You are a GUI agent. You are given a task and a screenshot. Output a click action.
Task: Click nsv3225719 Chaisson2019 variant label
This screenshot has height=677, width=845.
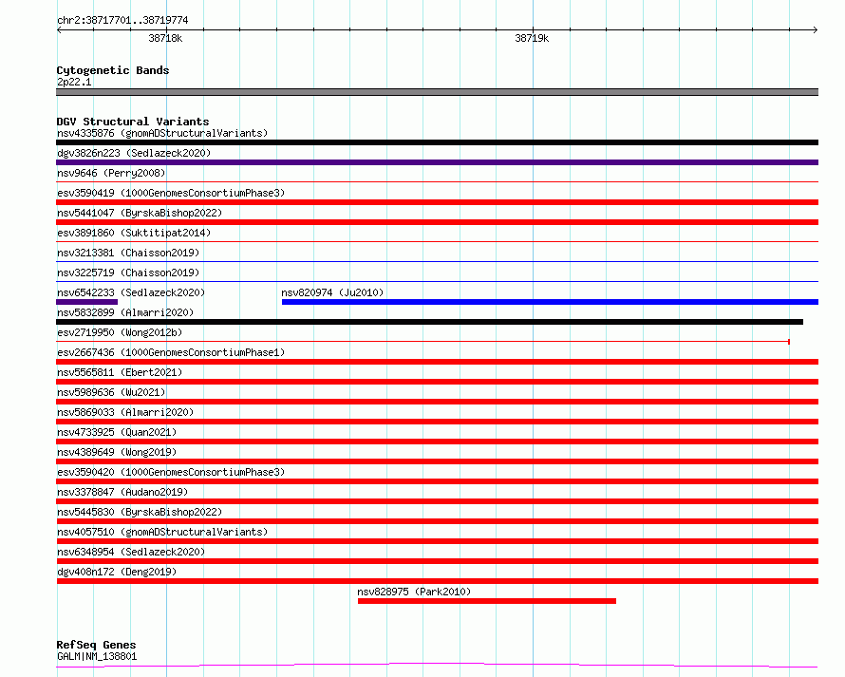[x=128, y=273]
